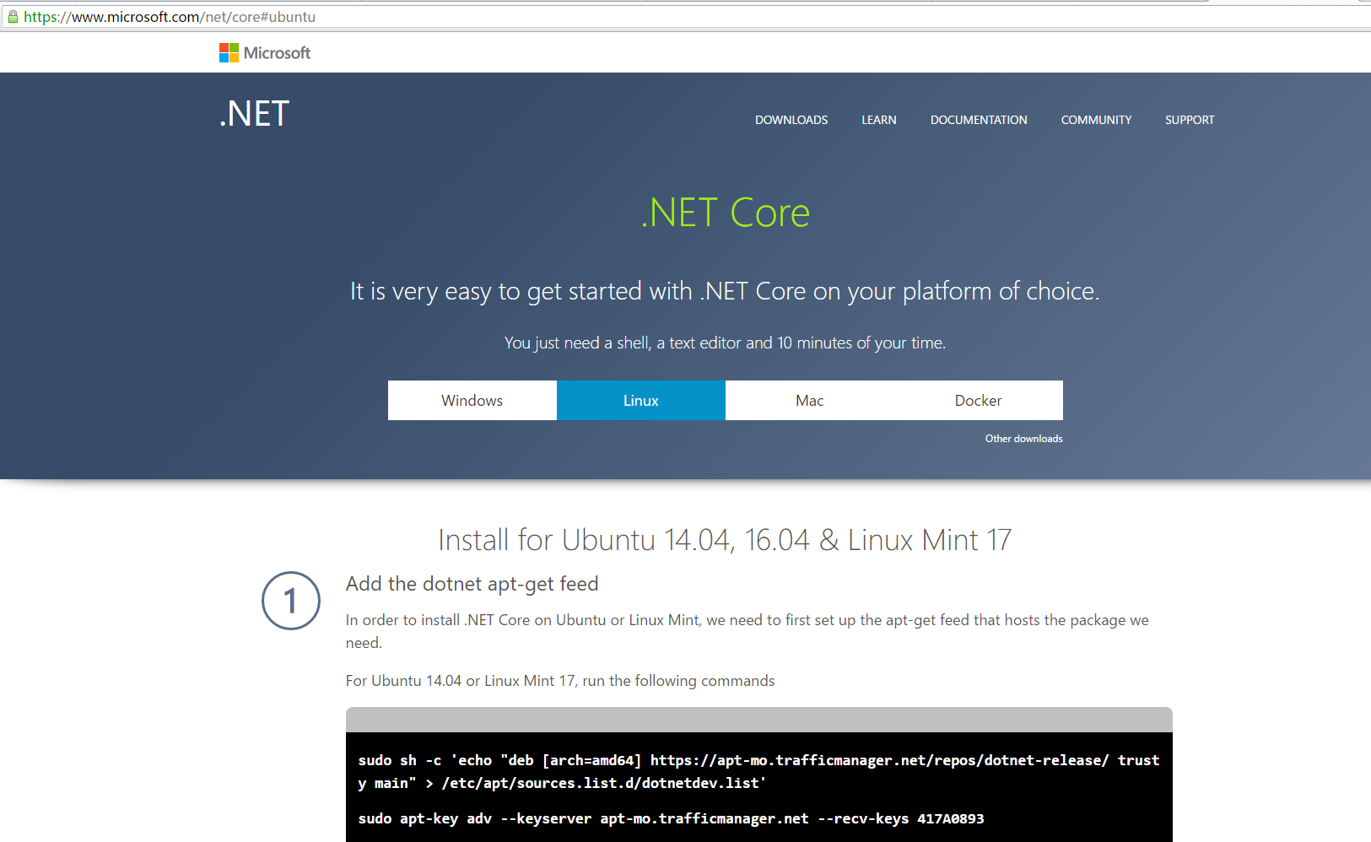
Task: Go to DOCUMENTATION in the top nav
Action: (979, 120)
